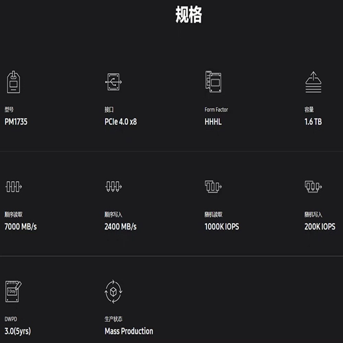Select the 1000K IOPS random read value
The image size is (343, 343).
(222, 227)
